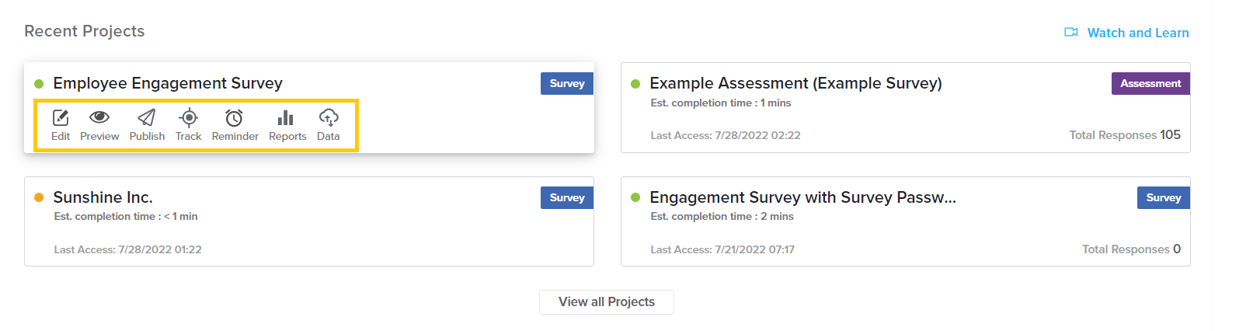Image resolution: width=1260 pixels, height=331 pixels.
Task: Open the Reminder alarm clock icon
Action: pyautogui.click(x=234, y=118)
